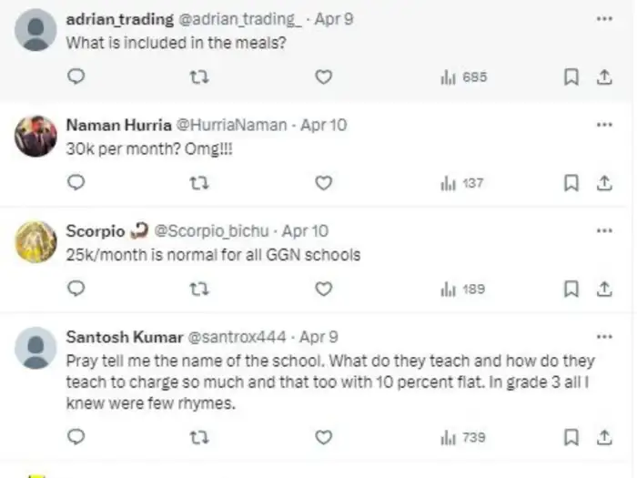
Task: Share adrian_trading's tweet
Action: click(602, 77)
